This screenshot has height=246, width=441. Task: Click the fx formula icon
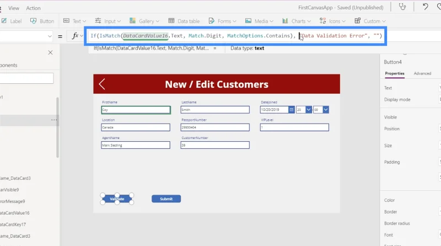click(76, 36)
